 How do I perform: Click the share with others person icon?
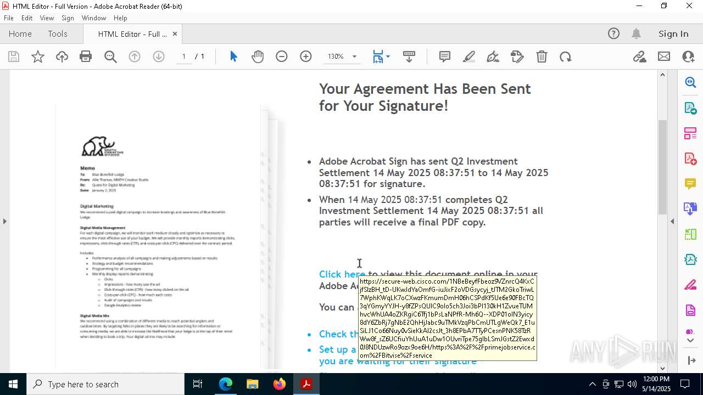click(688, 57)
